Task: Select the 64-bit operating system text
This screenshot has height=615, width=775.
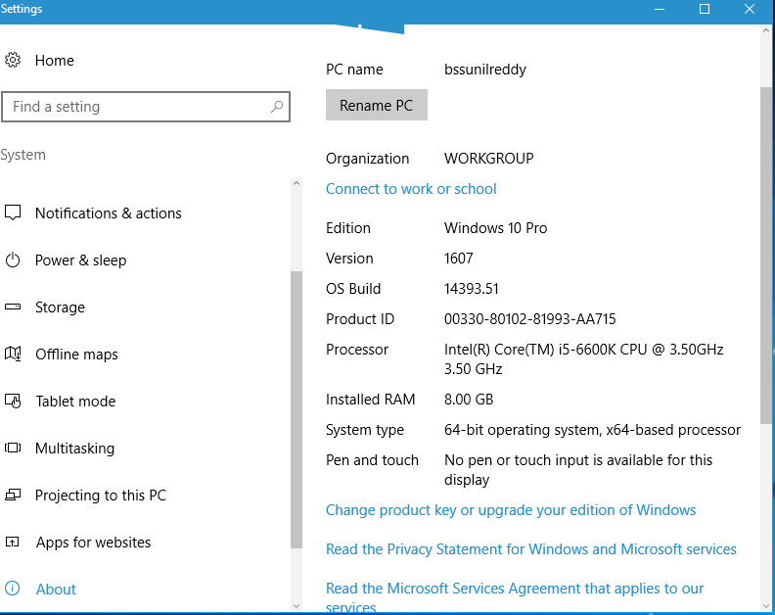Action: pos(592,430)
